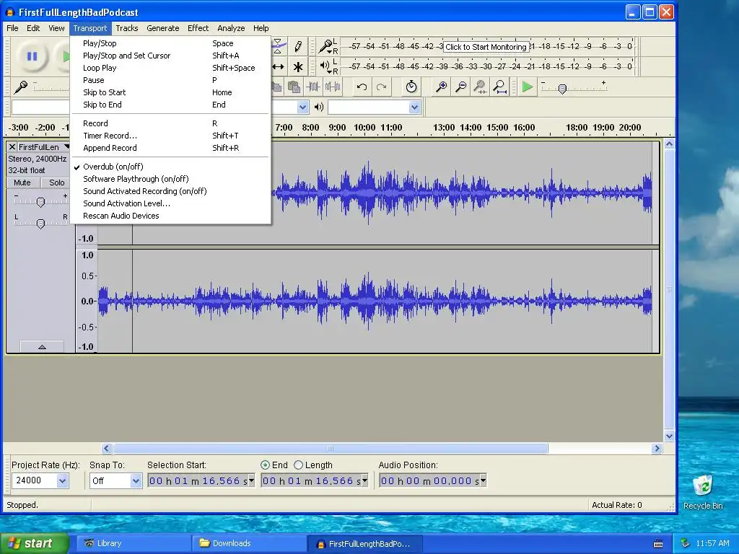Switch to Downloads taskbar button
739x554 pixels.
point(249,543)
